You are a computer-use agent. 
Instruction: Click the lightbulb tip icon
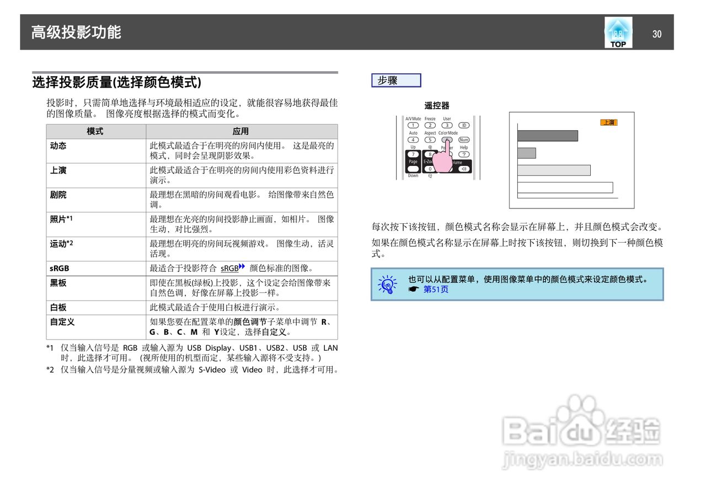coord(387,284)
